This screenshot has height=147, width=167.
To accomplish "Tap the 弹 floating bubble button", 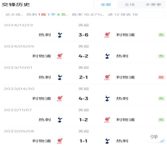I will [154, 137].
